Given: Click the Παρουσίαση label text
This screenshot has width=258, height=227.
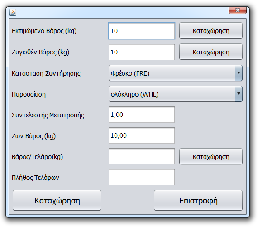Looking at the screenshot, I should (x=29, y=94).
